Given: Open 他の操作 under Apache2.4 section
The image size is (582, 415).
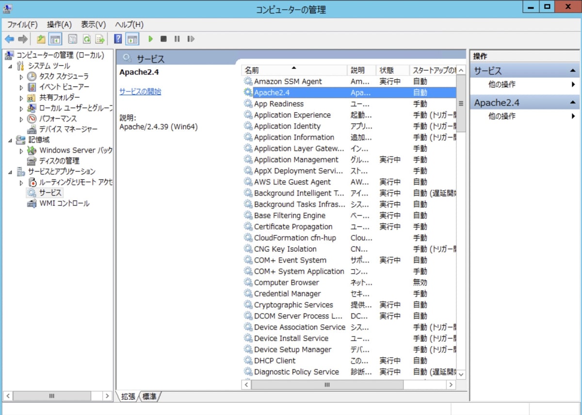Looking at the screenshot, I should click(502, 116).
